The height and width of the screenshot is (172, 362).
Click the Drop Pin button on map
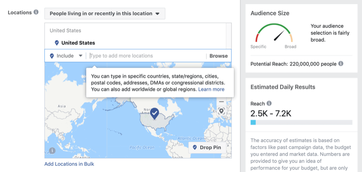pos(207,148)
